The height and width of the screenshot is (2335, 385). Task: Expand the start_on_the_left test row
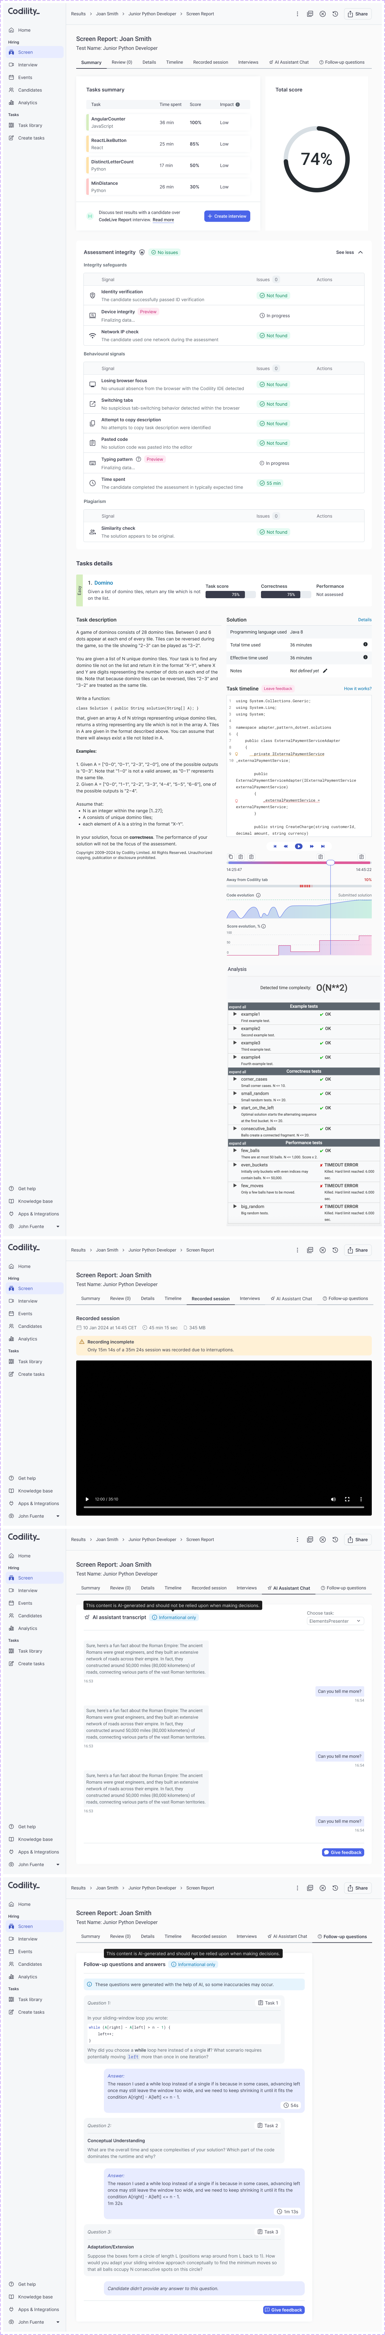click(235, 1108)
